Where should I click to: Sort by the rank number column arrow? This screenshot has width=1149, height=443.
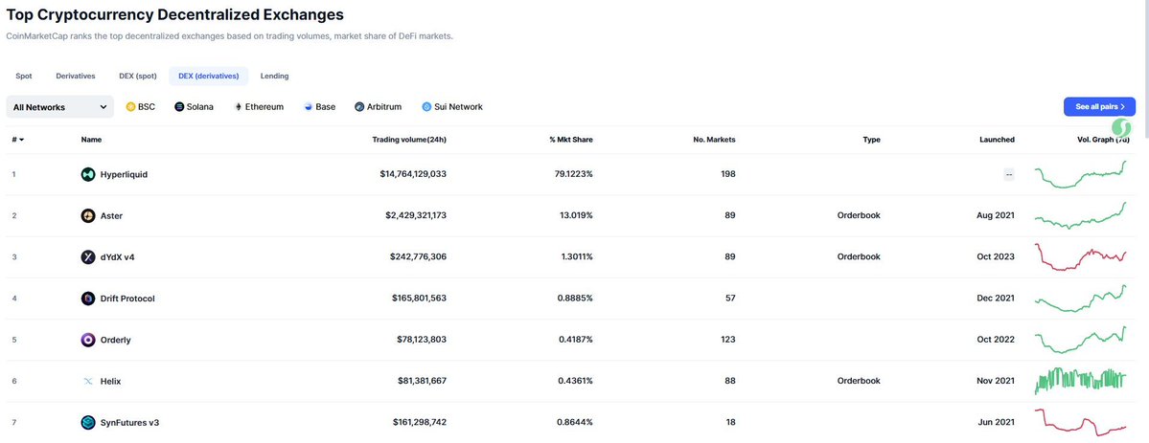tap(21, 140)
